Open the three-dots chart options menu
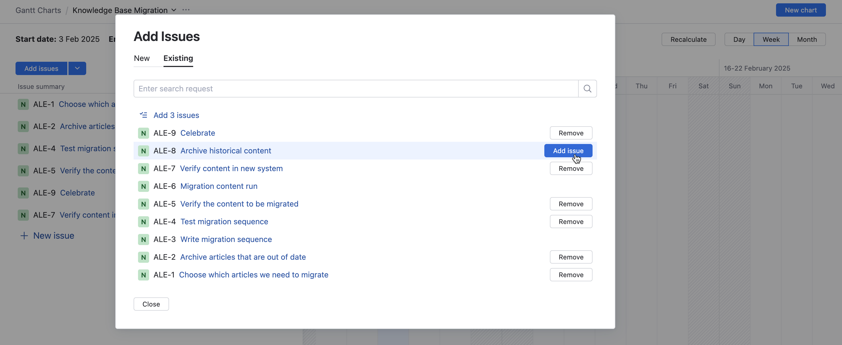The width and height of the screenshot is (842, 345). tap(186, 10)
